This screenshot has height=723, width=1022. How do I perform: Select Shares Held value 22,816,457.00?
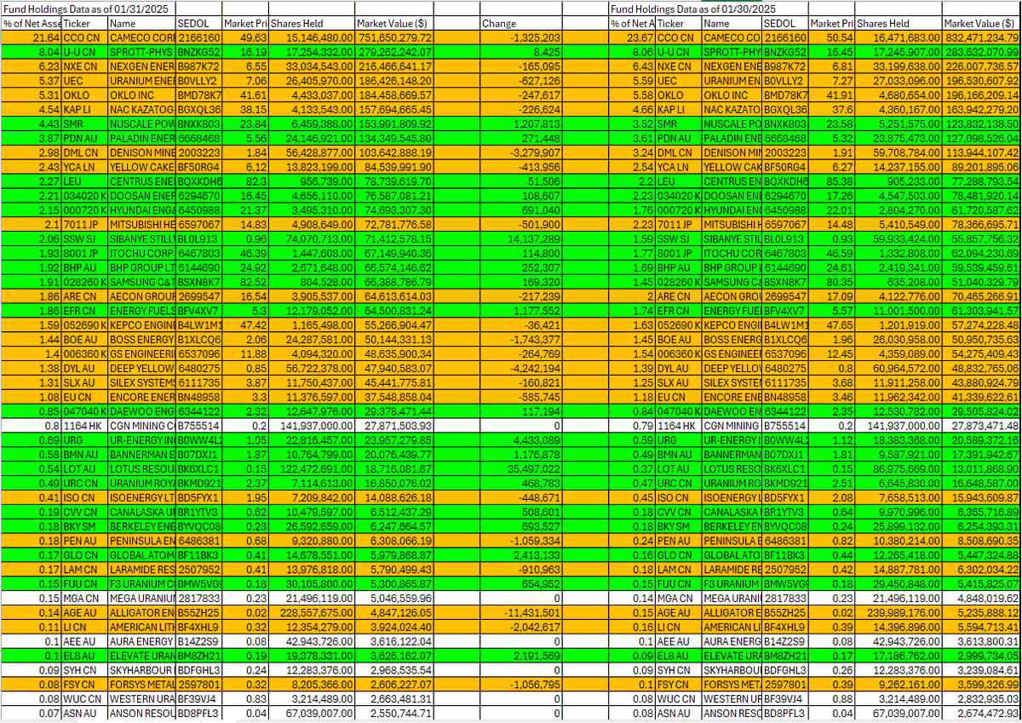[x=311, y=441]
